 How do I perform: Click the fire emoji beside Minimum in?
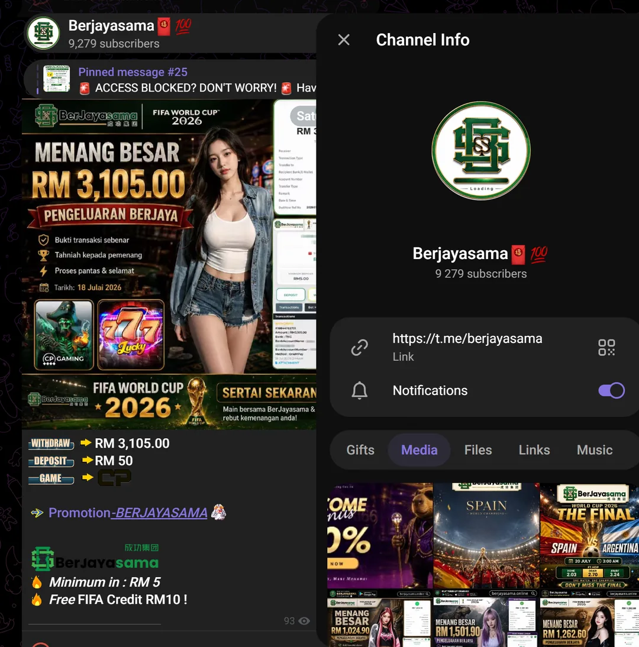[37, 582]
